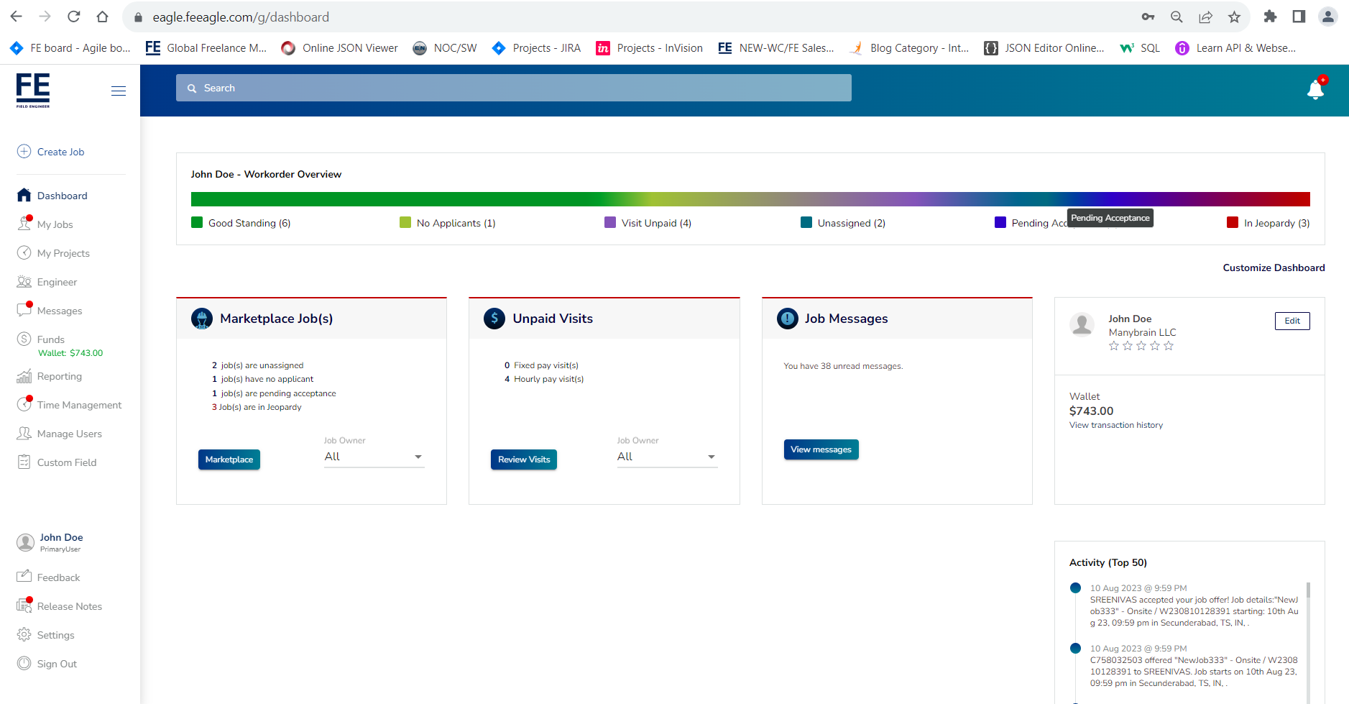Click the Edit profile button

[x=1292, y=321]
